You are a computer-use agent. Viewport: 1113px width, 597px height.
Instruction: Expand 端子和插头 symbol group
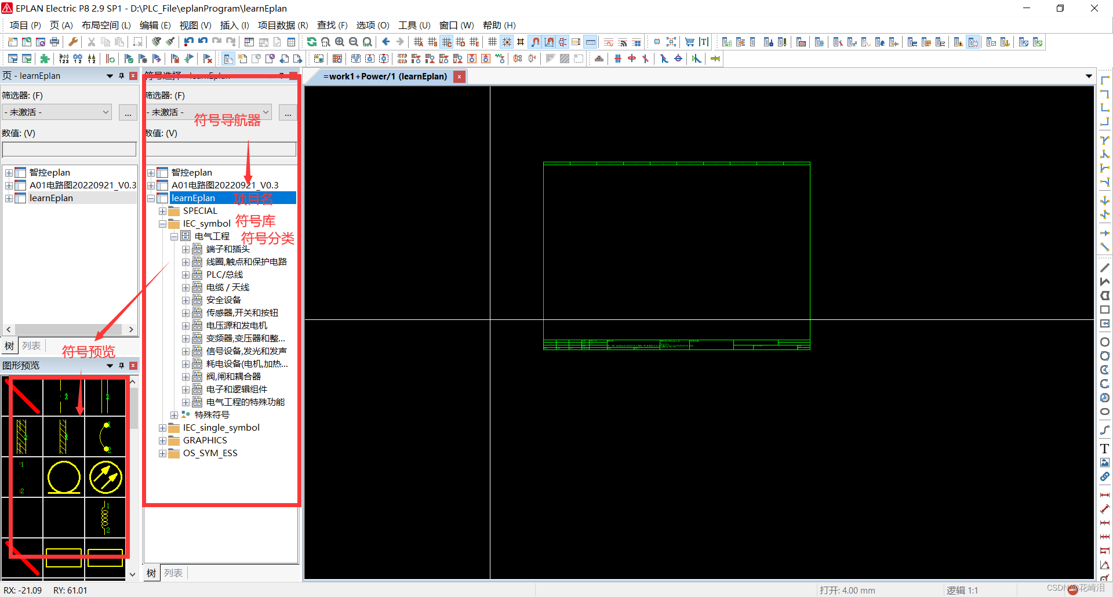[185, 249]
